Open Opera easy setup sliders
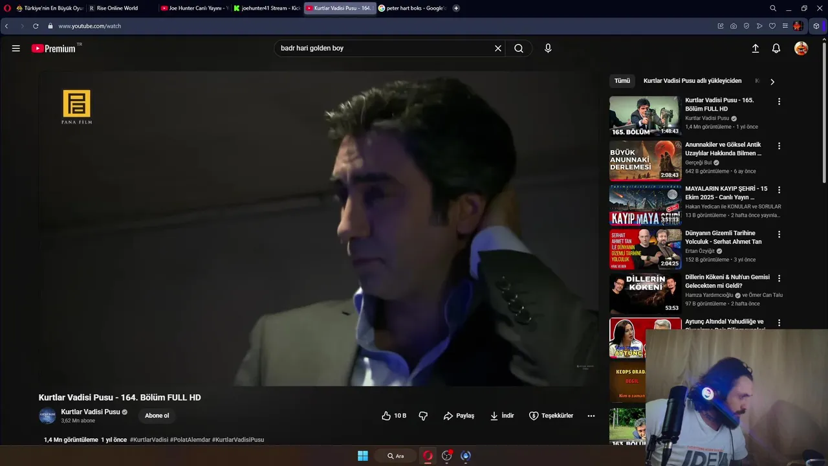The image size is (828, 466). (x=785, y=26)
